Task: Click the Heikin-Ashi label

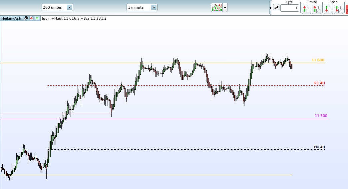Action: point(12,18)
